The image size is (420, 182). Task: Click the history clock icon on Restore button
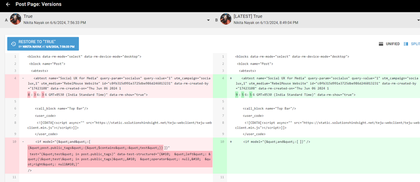click(x=13, y=44)
